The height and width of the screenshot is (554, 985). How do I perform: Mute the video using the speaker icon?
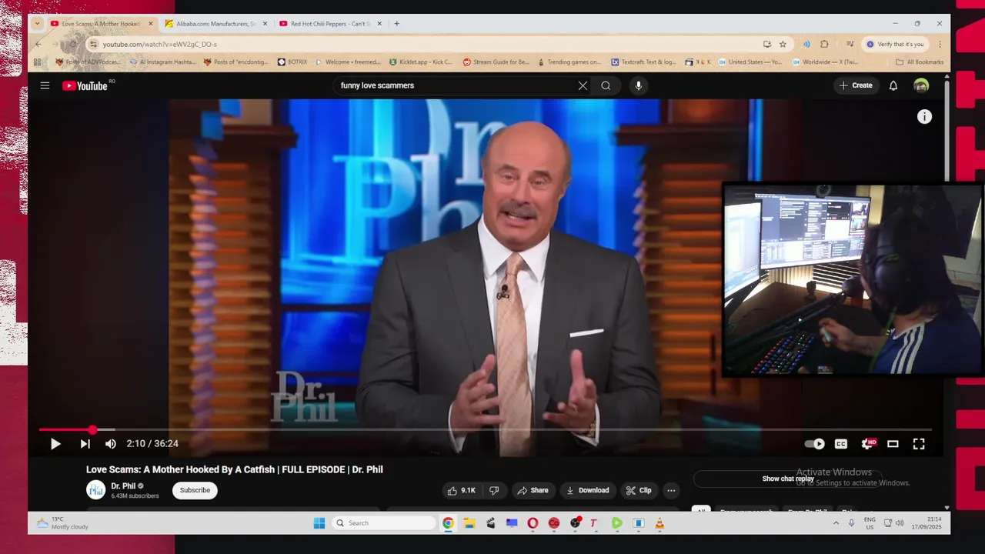tap(111, 444)
